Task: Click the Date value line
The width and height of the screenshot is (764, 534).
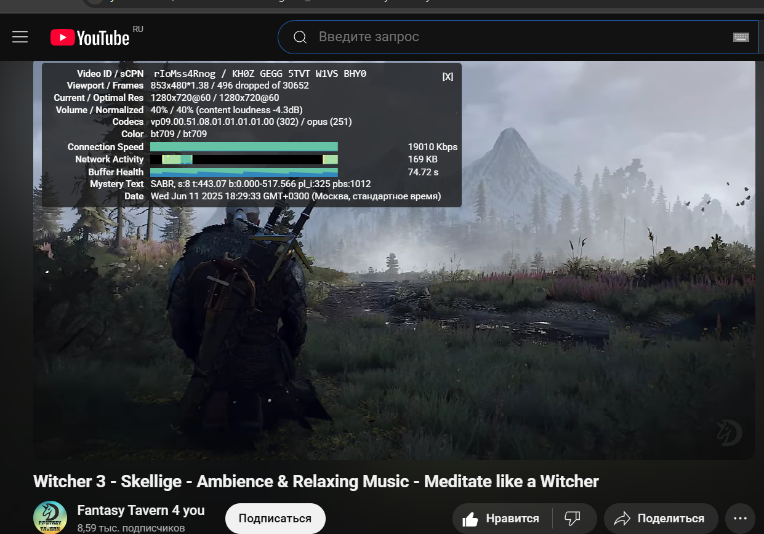Action: click(296, 196)
